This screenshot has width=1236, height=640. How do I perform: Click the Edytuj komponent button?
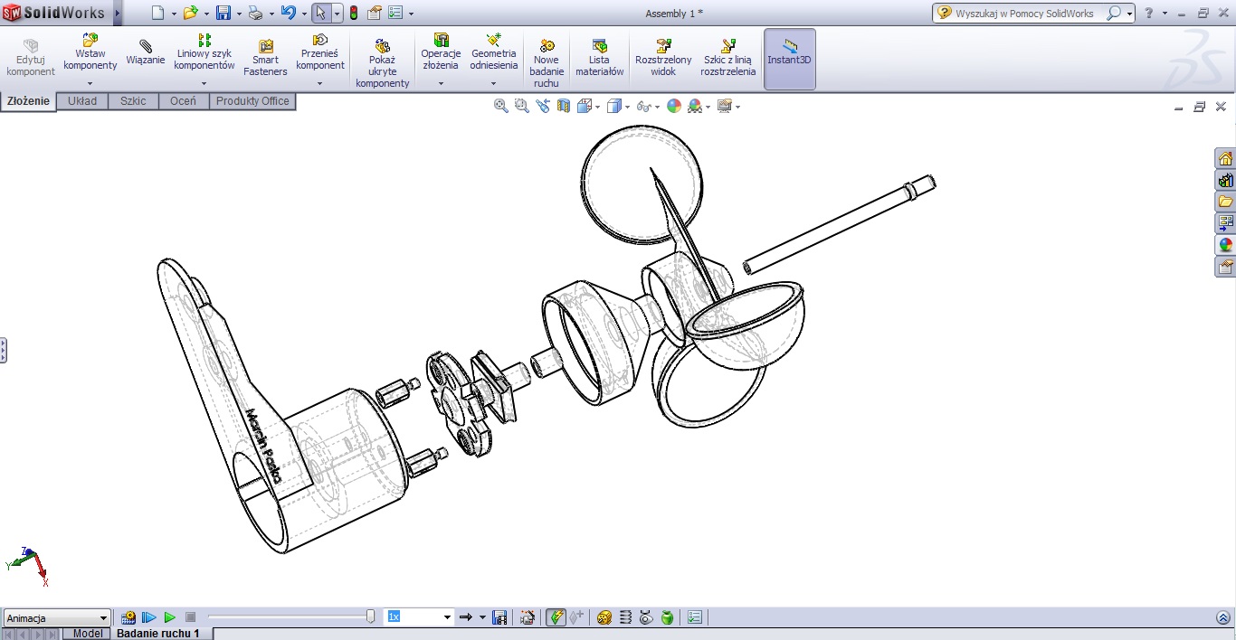(x=30, y=56)
